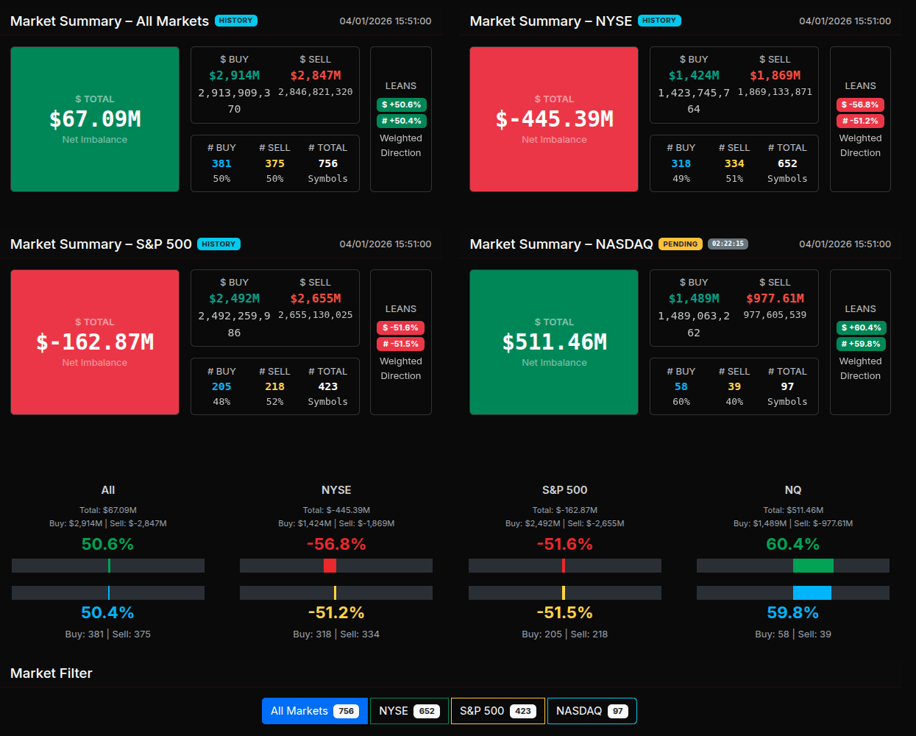
Task: Select the All Markets filter tab
Action: 314,711
